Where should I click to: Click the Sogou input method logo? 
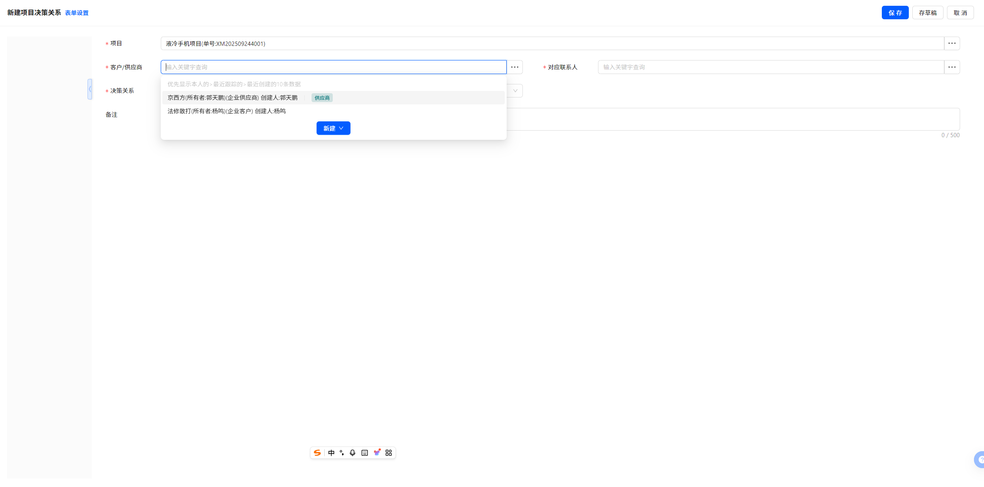pyautogui.click(x=317, y=453)
